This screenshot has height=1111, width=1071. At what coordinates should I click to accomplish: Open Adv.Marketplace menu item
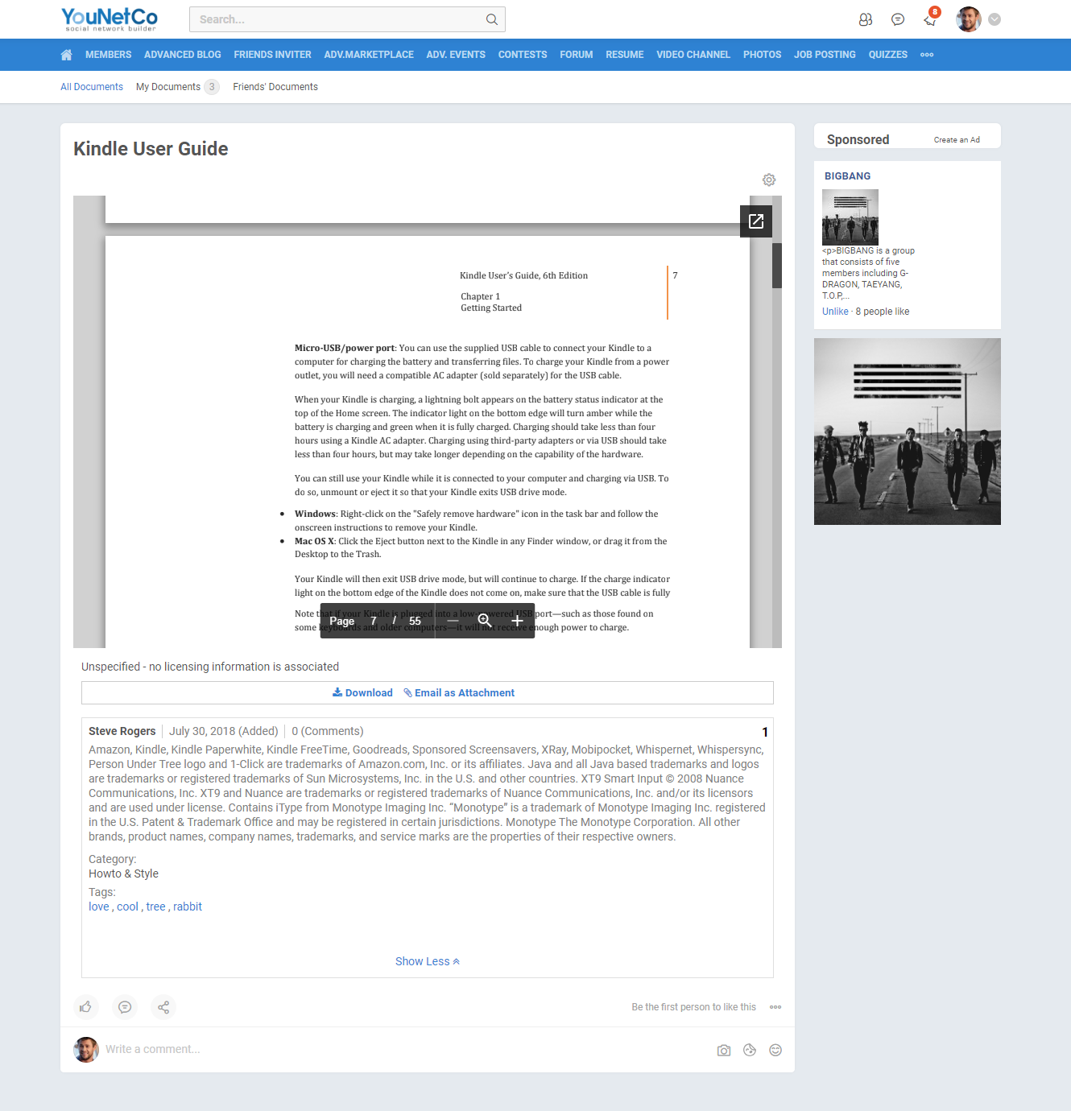click(369, 55)
